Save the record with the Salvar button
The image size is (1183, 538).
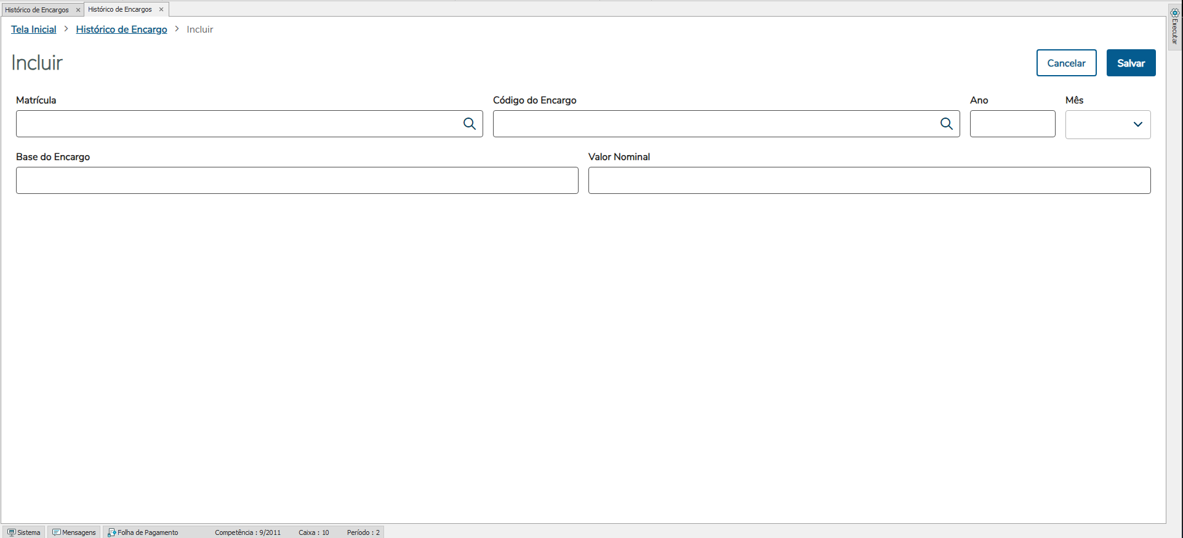[x=1131, y=63]
